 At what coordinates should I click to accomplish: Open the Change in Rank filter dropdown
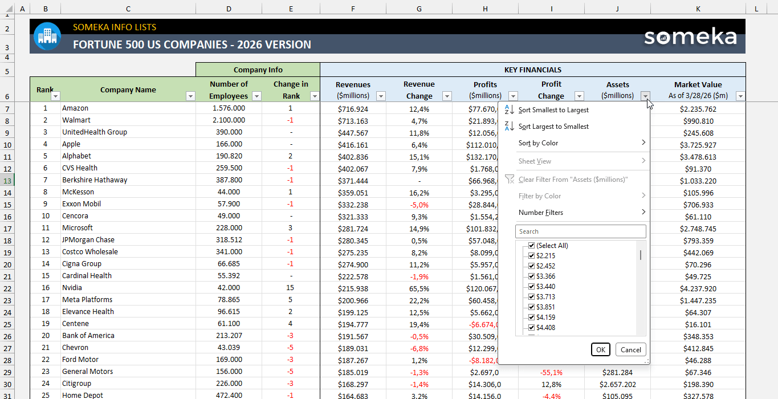click(x=315, y=96)
